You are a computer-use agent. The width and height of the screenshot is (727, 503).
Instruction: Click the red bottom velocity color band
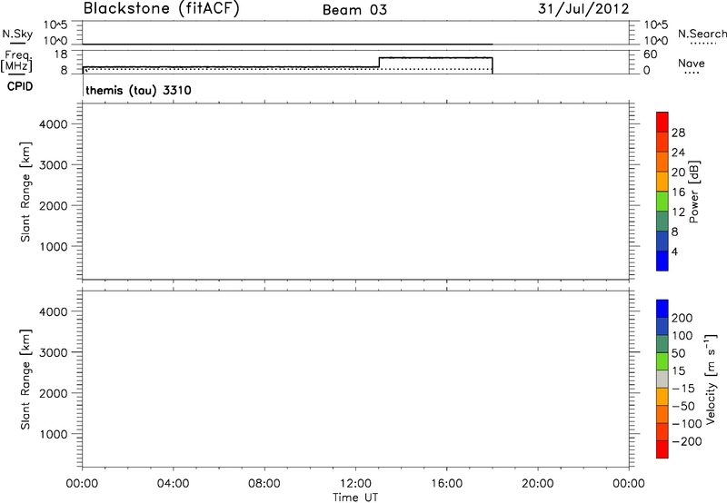pyautogui.click(x=662, y=449)
